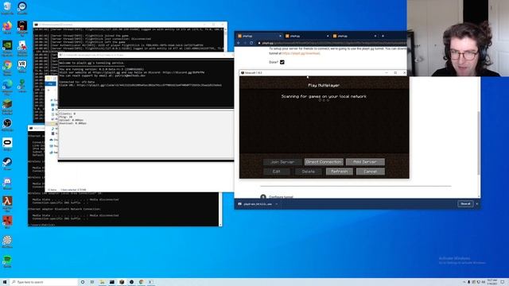Click Direct Connection in Minecraft
The height and width of the screenshot is (286, 509).
click(324, 162)
